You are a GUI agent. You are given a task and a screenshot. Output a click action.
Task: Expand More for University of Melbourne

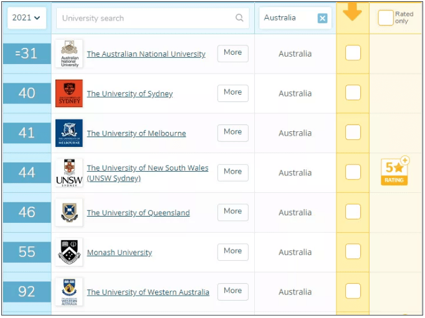(x=232, y=133)
